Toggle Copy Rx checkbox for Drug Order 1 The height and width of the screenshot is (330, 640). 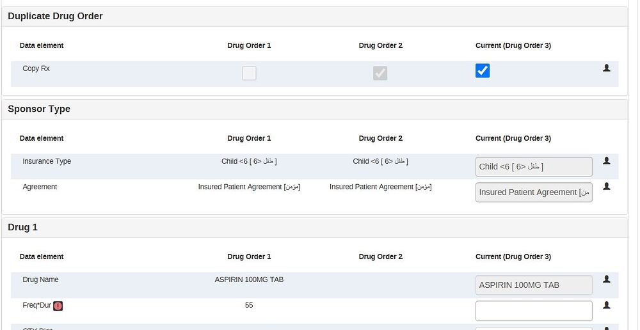249,74
